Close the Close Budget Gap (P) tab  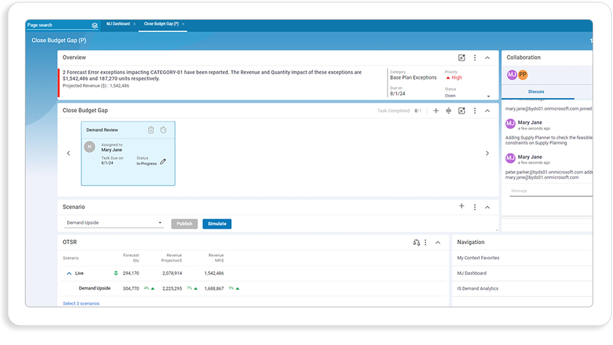[x=183, y=24]
